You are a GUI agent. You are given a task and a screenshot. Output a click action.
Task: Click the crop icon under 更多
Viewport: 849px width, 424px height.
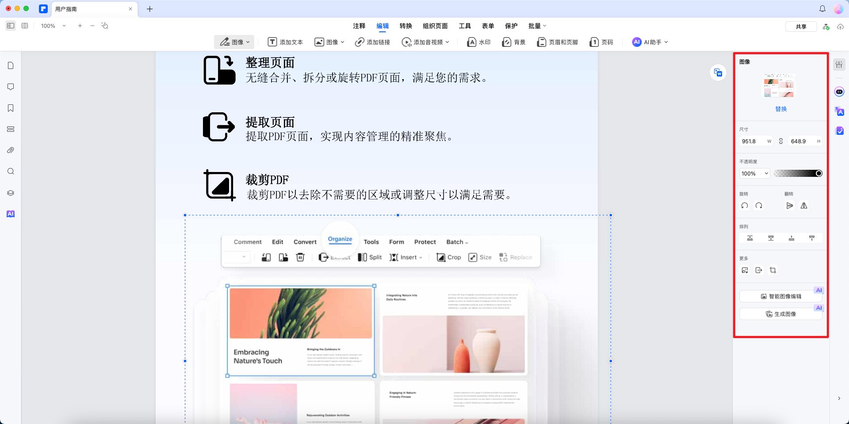coord(773,270)
